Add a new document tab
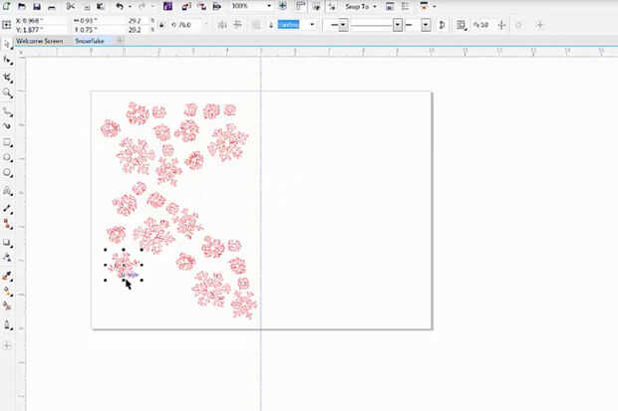 click(120, 40)
